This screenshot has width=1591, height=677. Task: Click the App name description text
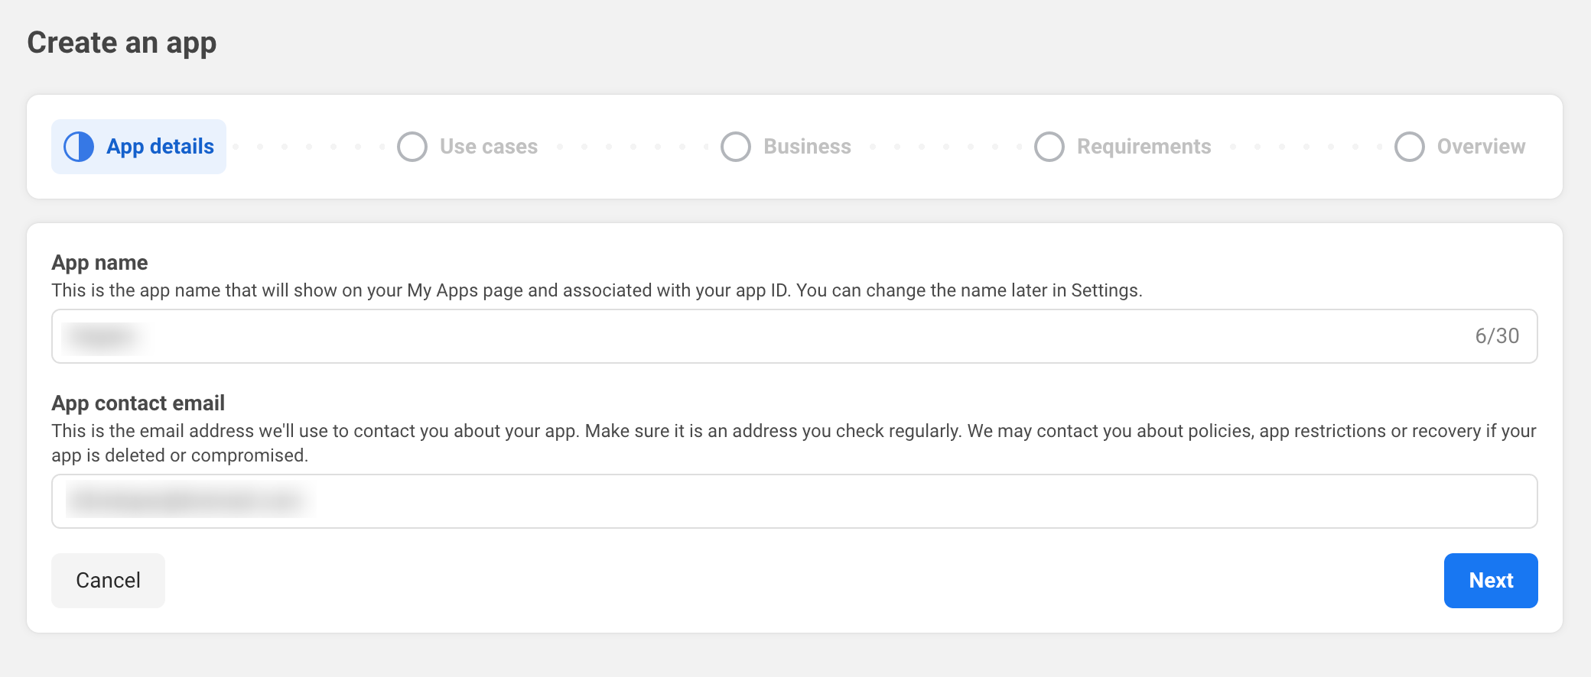click(x=597, y=290)
